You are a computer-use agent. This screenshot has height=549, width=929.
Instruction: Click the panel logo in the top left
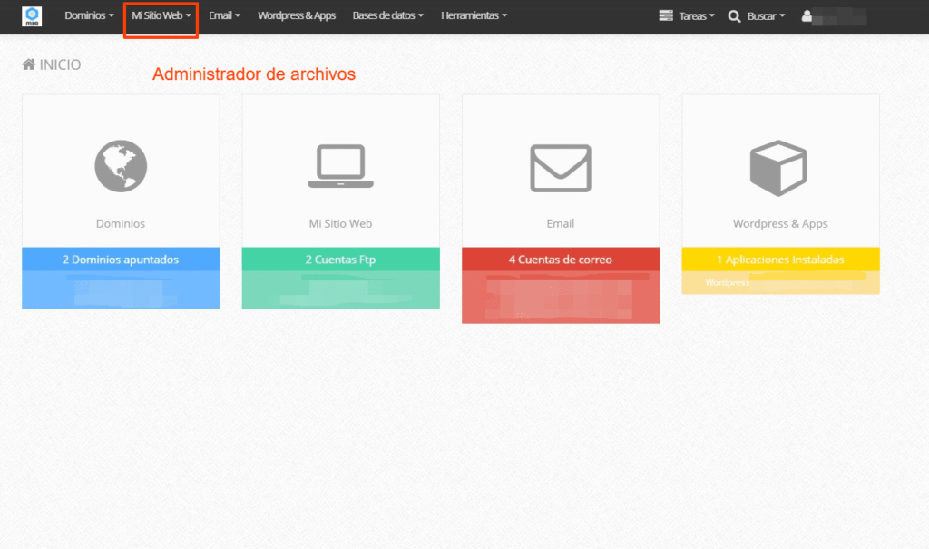(31, 15)
